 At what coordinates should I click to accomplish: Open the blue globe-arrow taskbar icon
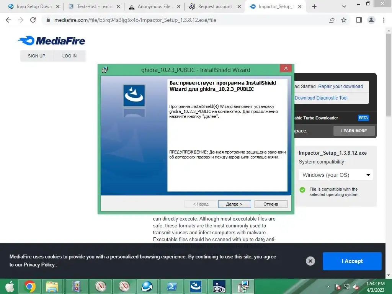click(x=147, y=286)
